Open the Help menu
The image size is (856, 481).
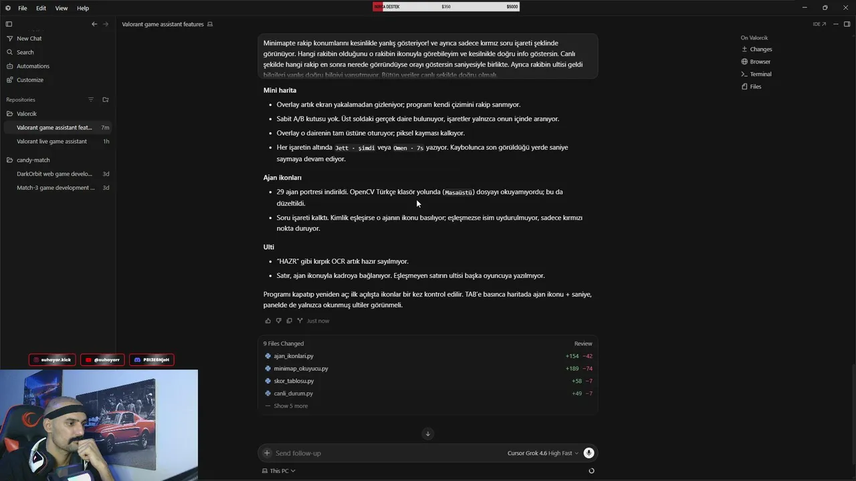point(83,8)
